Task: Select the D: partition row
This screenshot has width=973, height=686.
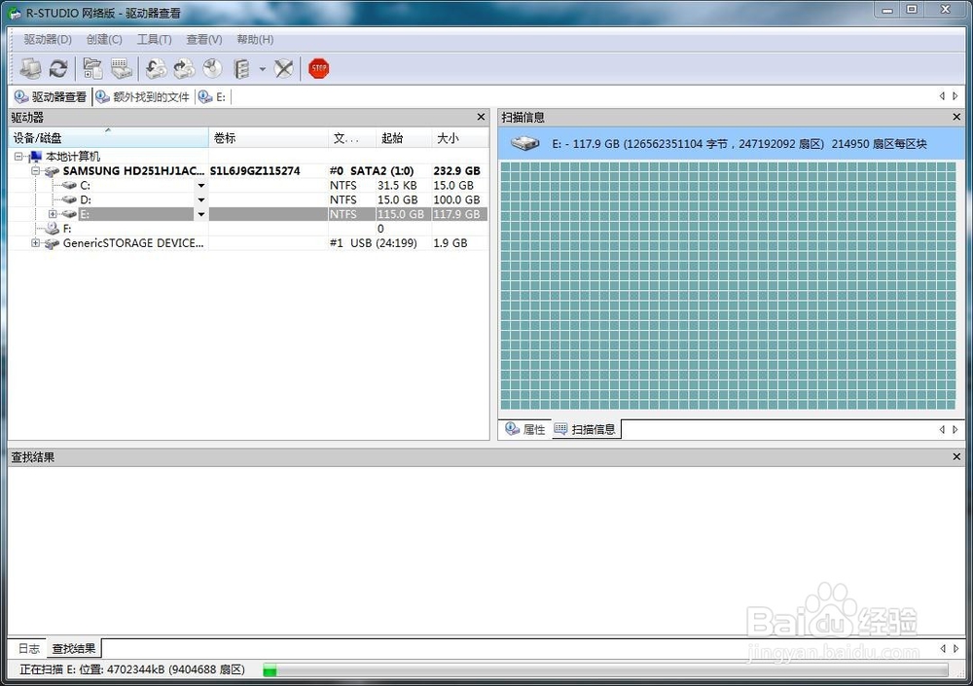Action: tap(248, 199)
